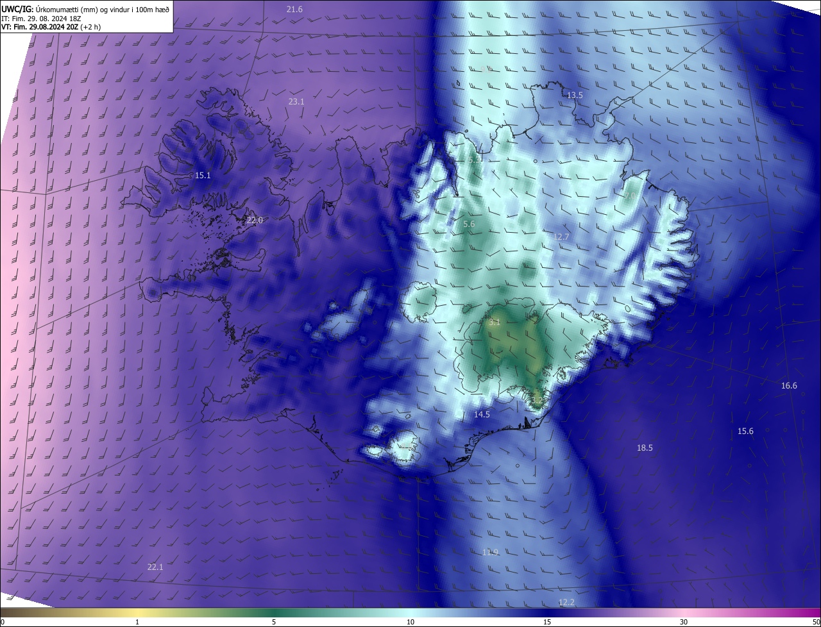The image size is (821, 627).
Task: Click the 12.7 value label
Action: point(561,237)
